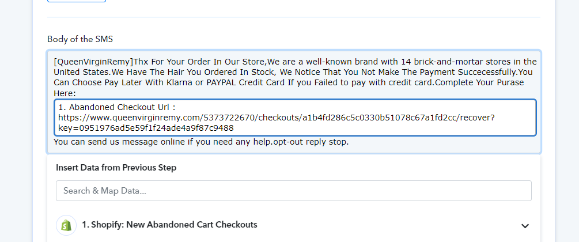
Task: Click the outlined button above the divider
Action: tap(77, 1)
